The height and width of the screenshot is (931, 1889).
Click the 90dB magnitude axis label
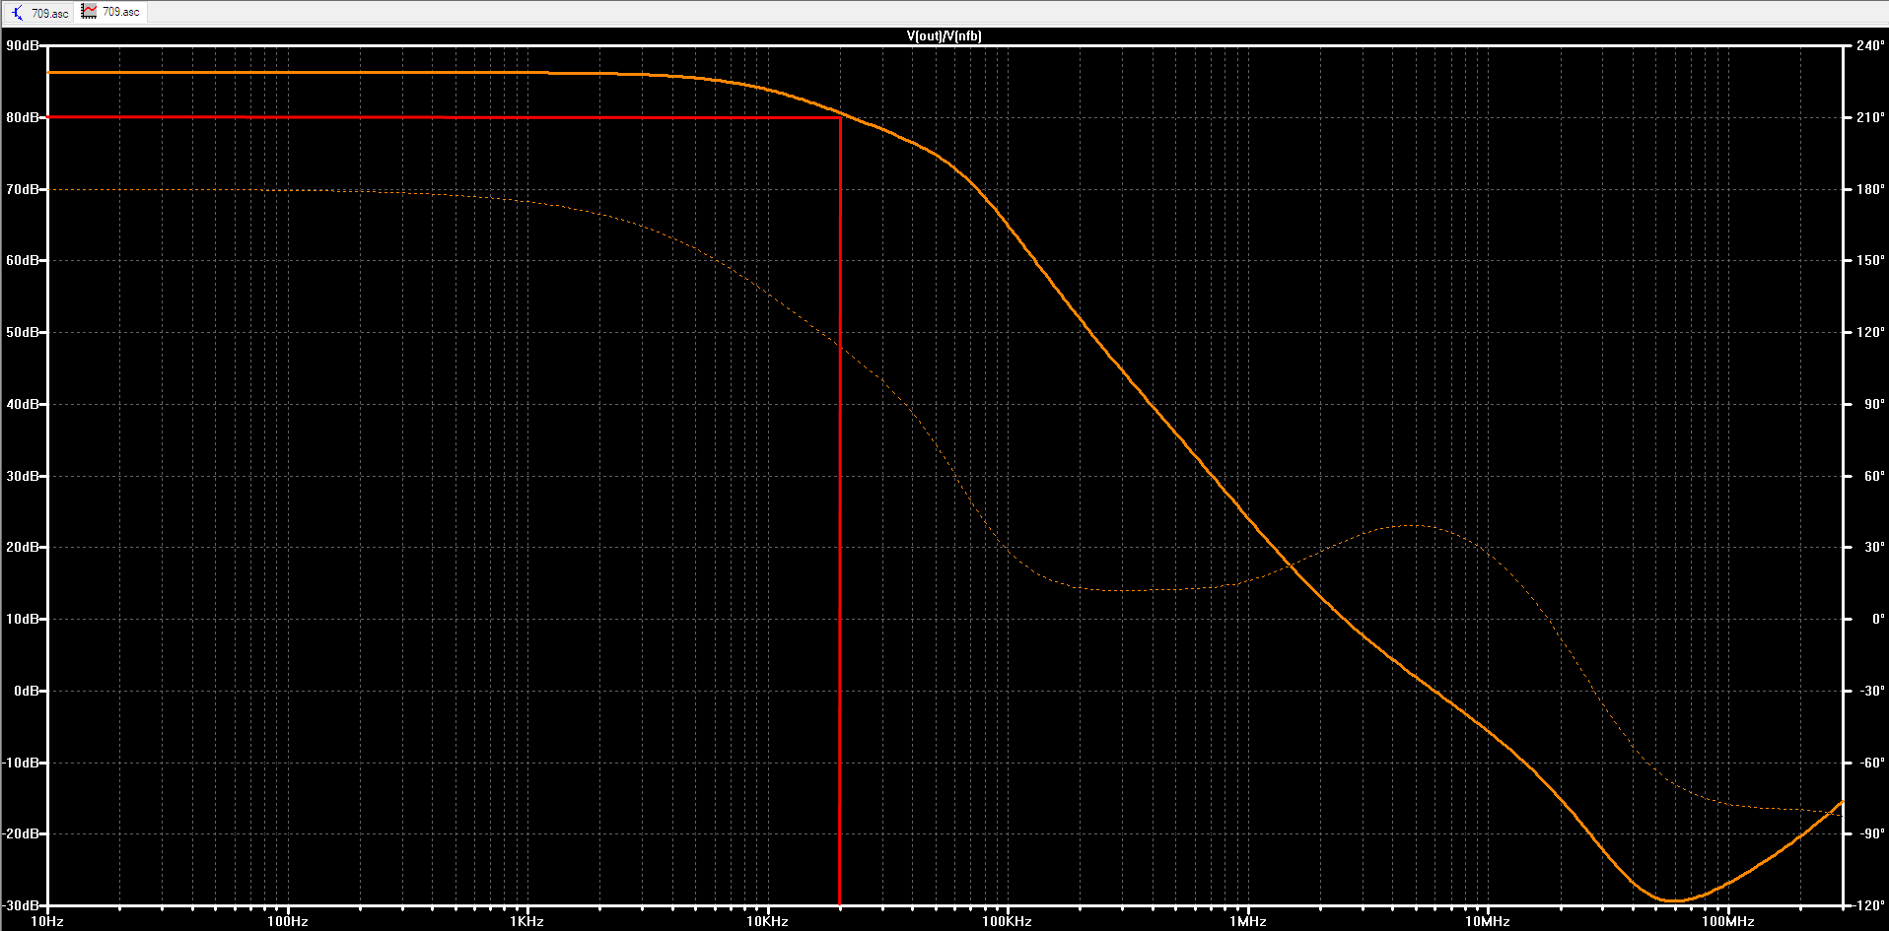click(x=23, y=45)
